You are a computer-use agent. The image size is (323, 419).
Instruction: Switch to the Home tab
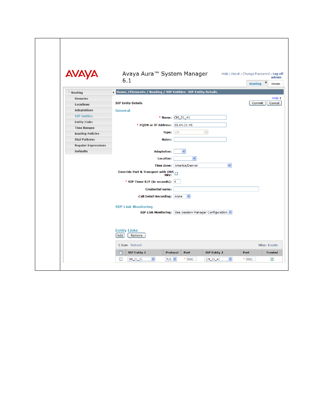(x=276, y=84)
